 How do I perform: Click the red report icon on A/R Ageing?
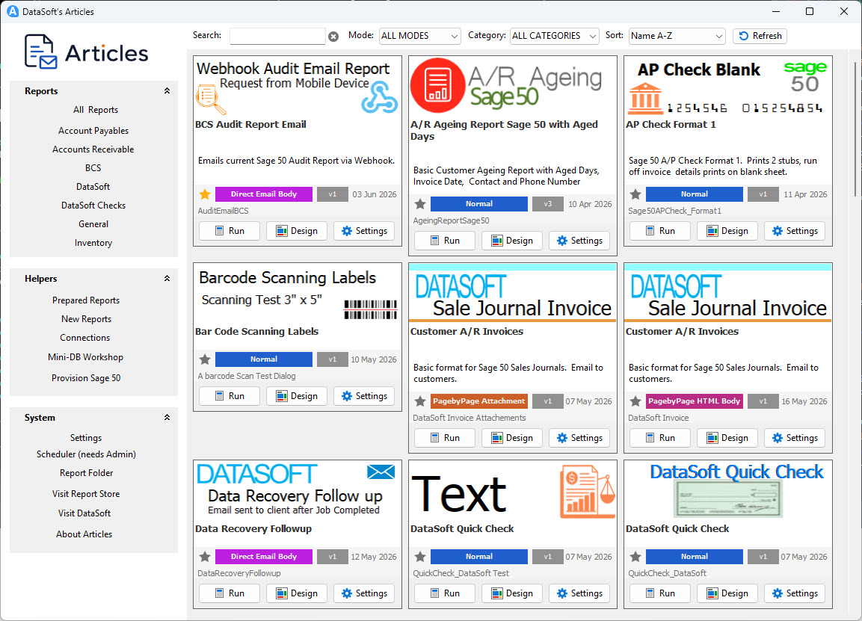(437, 85)
